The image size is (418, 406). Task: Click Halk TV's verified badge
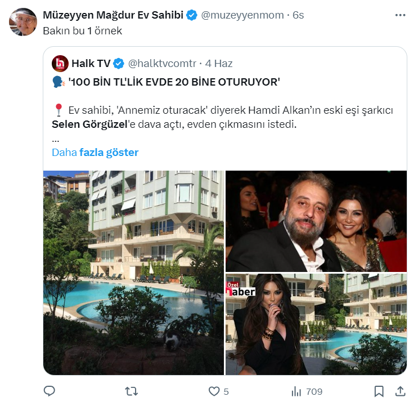pyautogui.click(x=119, y=63)
